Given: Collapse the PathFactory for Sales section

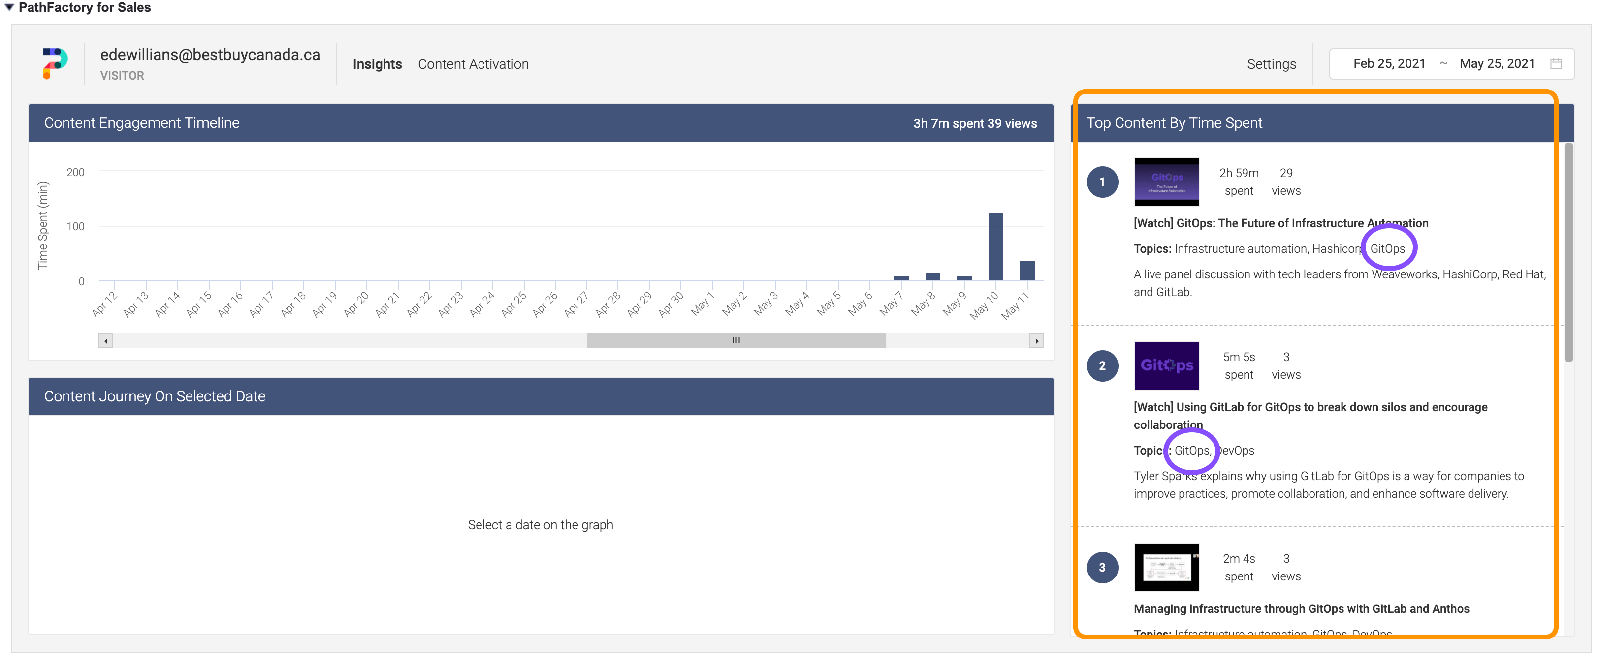Looking at the screenshot, I should [9, 7].
